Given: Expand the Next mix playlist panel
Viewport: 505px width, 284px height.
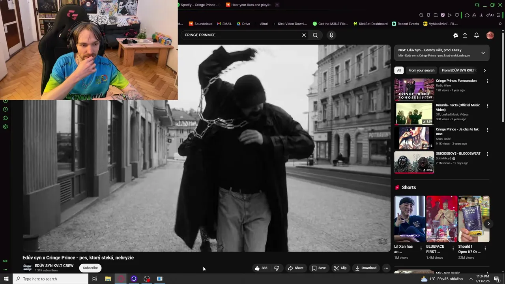Looking at the screenshot, I should click(x=483, y=53).
